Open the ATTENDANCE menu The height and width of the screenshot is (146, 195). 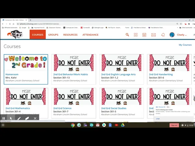coord(90,35)
